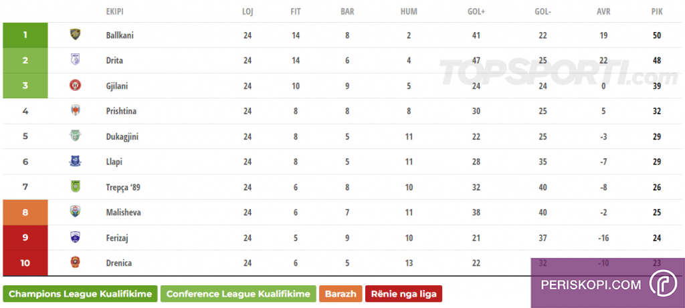Select the red Rënie nga liga label
This screenshot has width=685, height=308.
point(403,294)
